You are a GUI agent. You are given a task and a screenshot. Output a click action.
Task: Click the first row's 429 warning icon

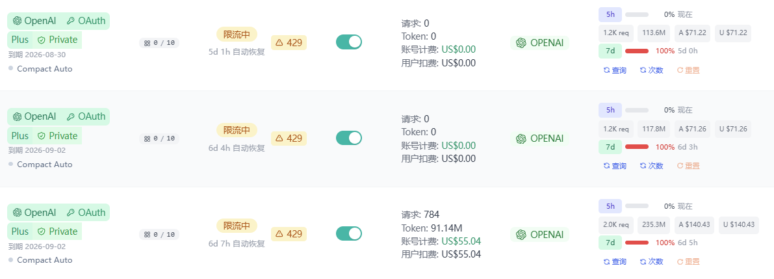click(x=279, y=42)
